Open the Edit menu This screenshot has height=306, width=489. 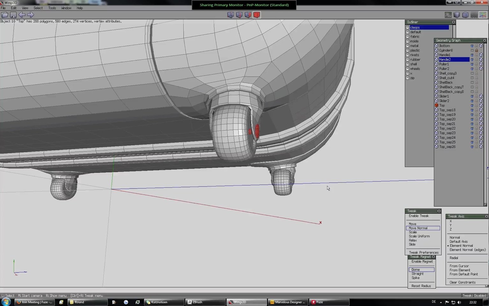click(13, 8)
